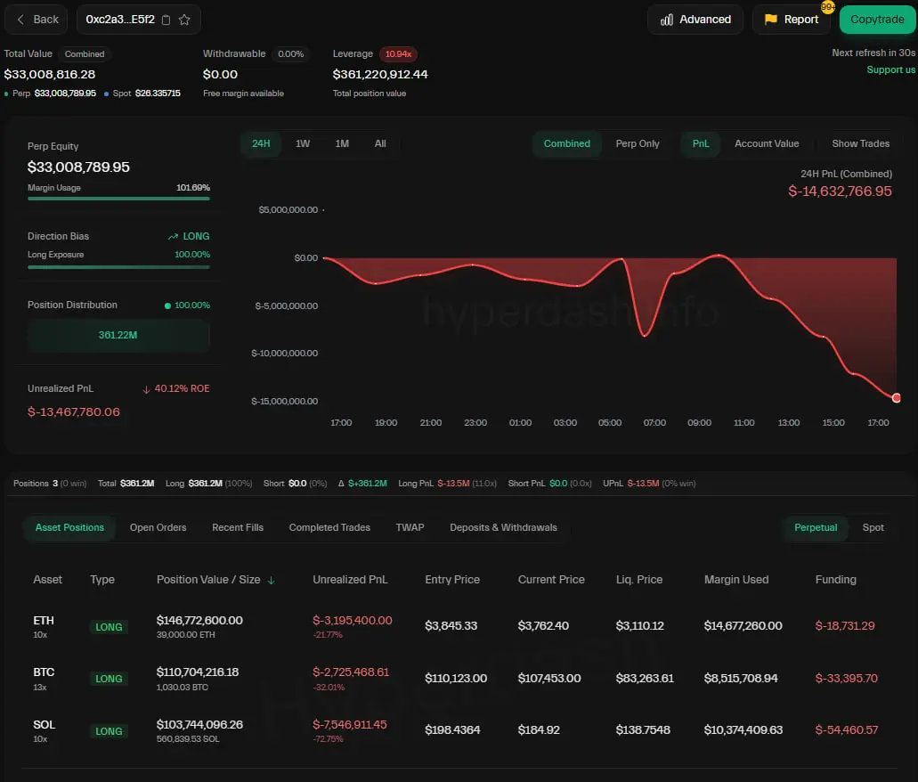Select the 1W time range
Viewport: 918px width, 782px height.
coord(303,143)
